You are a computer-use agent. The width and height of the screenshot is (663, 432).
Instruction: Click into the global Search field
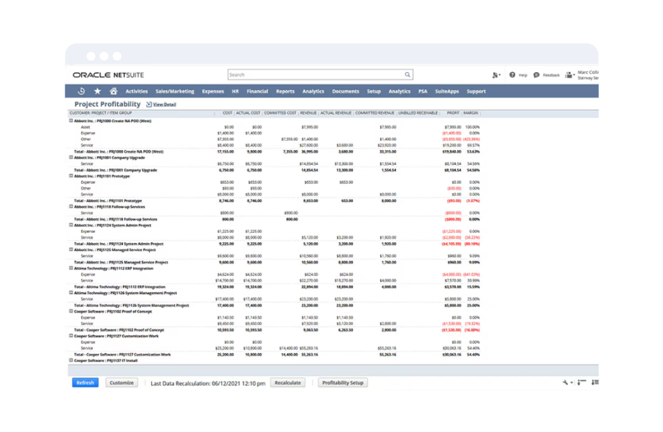tap(315, 75)
